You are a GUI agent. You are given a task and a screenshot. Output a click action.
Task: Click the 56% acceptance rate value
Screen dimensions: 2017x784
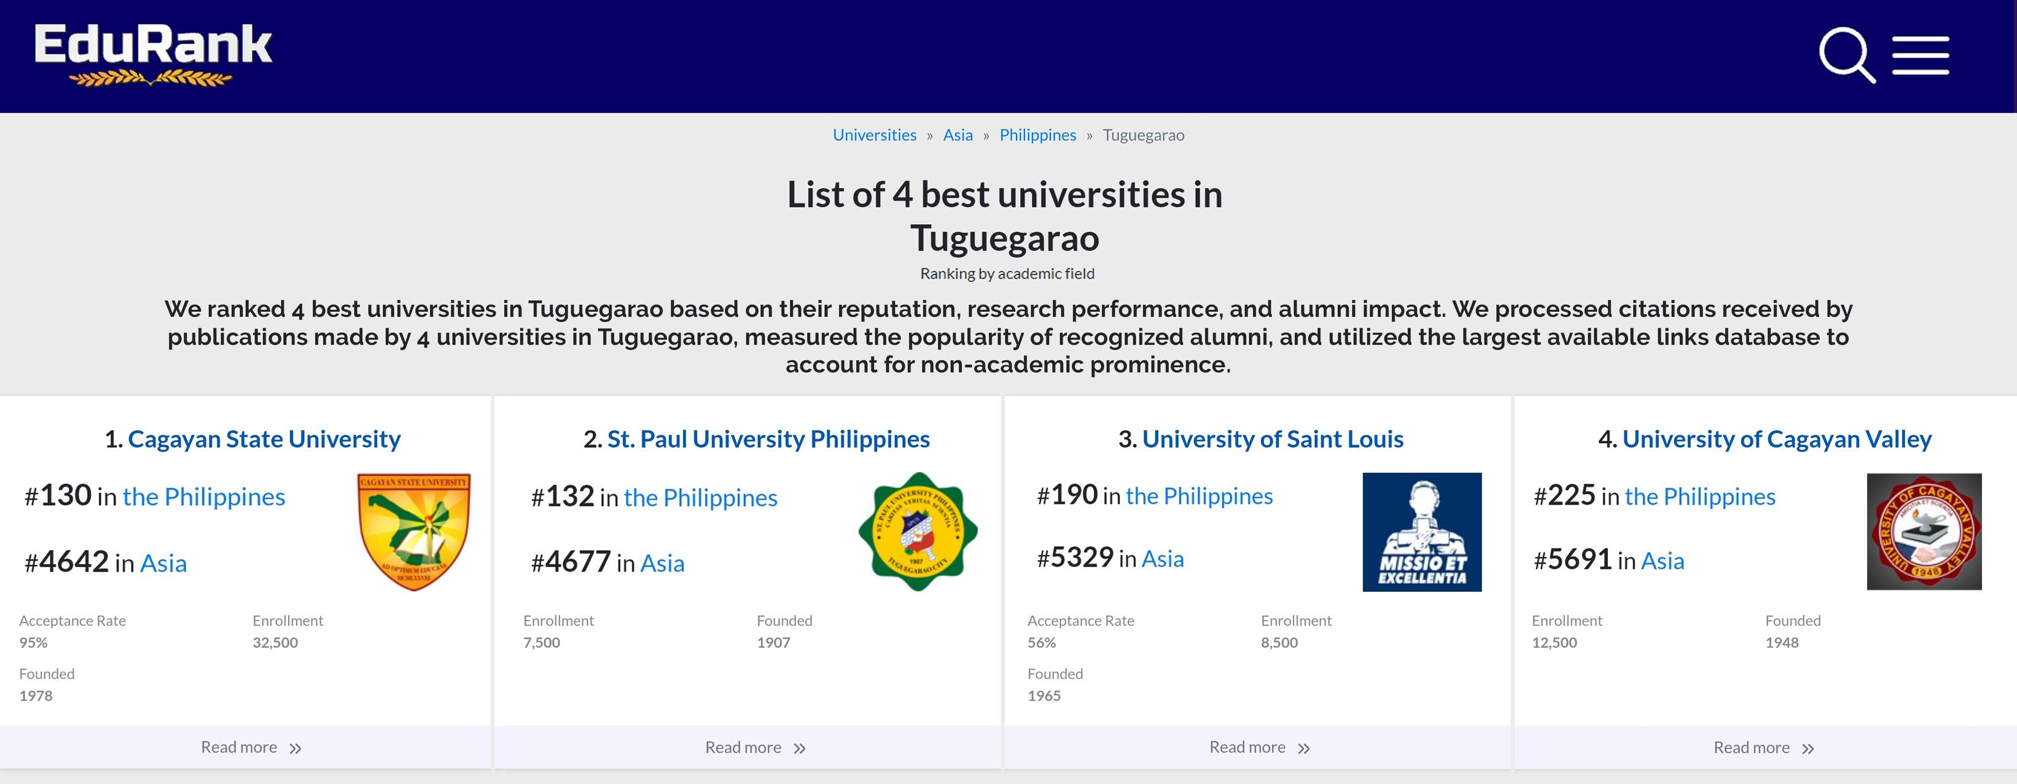pyautogui.click(x=1042, y=642)
